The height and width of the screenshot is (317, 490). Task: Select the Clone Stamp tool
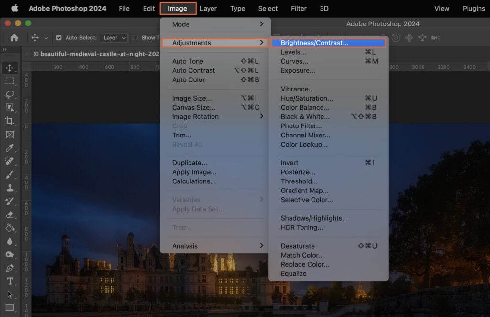click(10, 188)
